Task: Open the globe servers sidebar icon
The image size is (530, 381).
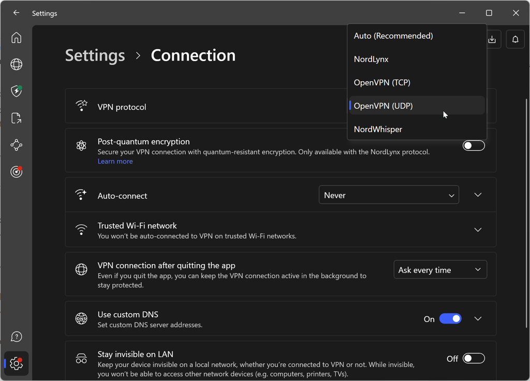Action: (16, 64)
